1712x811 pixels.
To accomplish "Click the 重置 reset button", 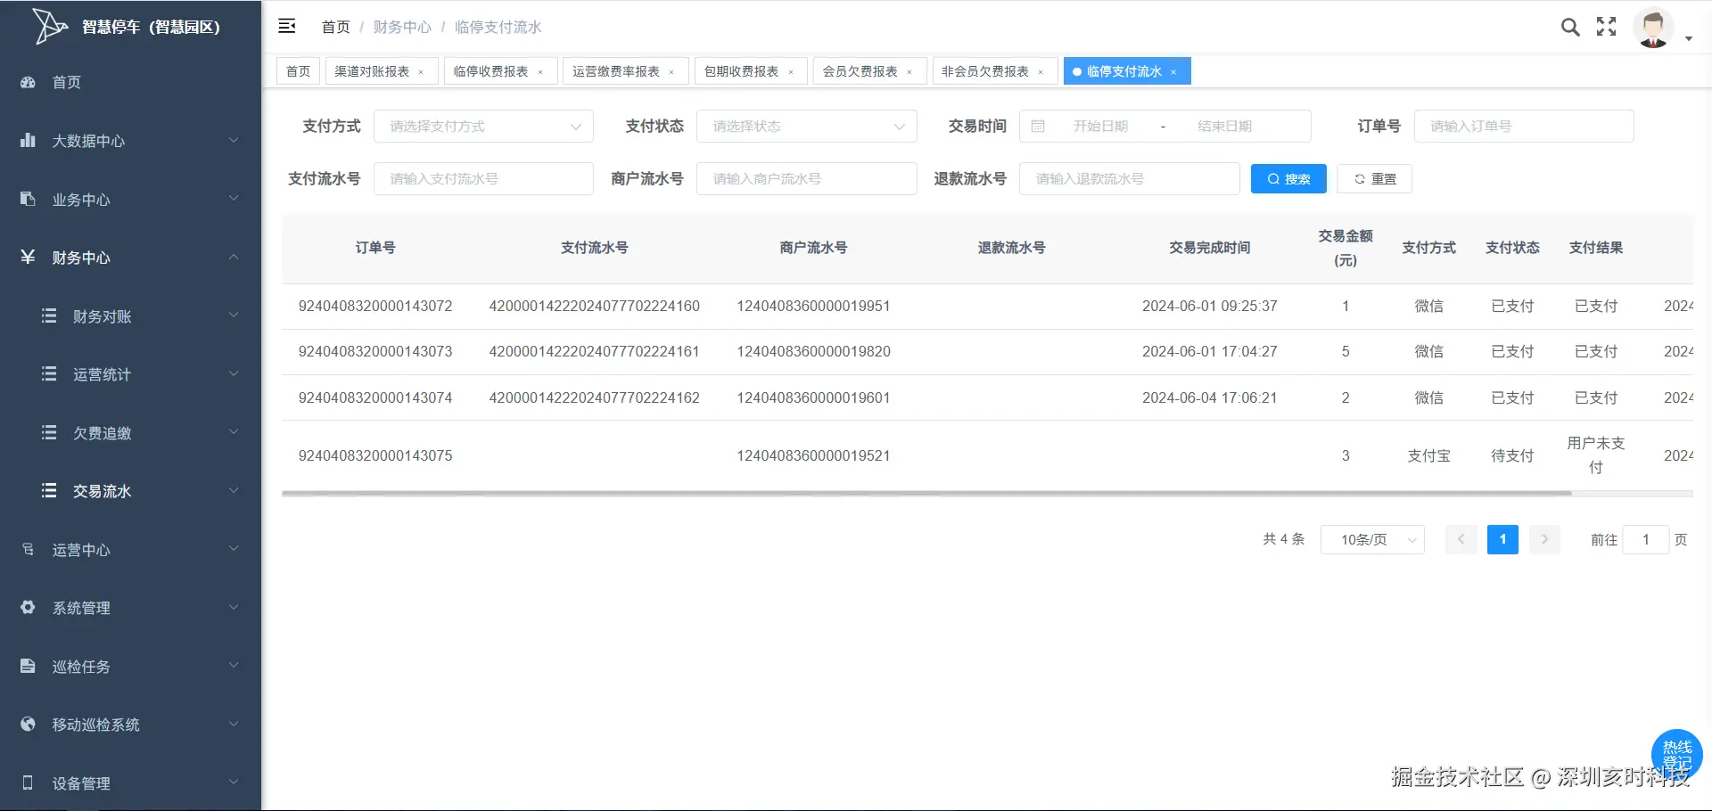I will (1374, 179).
